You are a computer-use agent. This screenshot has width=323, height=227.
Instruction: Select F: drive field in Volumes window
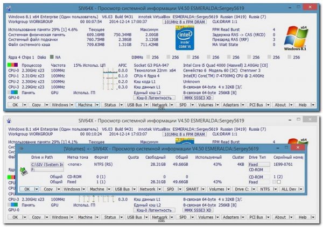click(x=47, y=169)
